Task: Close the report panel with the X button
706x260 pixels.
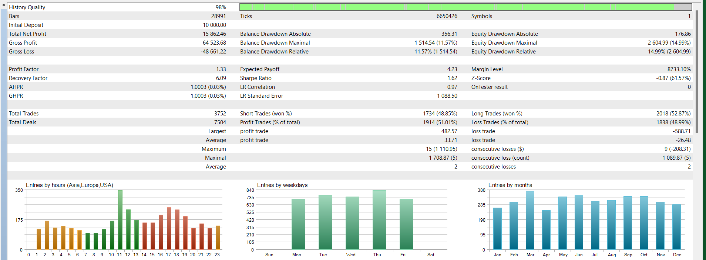Action: point(4,5)
